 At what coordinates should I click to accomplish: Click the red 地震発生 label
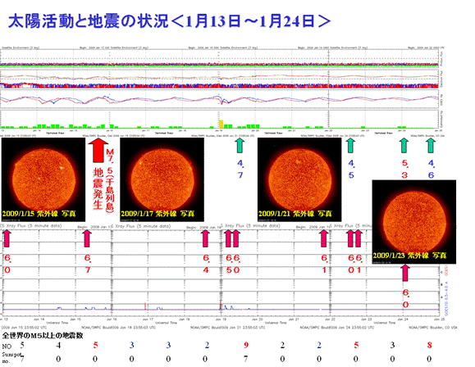click(x=98, y=188)
